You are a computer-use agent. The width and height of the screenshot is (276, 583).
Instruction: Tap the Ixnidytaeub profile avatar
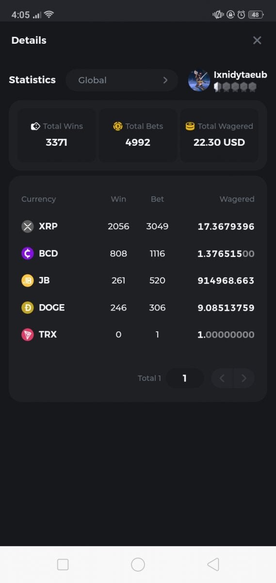[x=199, y=80]
